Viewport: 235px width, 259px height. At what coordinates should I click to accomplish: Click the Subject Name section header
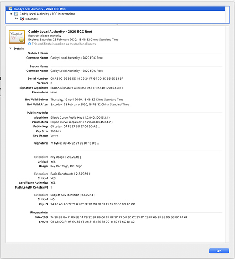coord(38,53)
